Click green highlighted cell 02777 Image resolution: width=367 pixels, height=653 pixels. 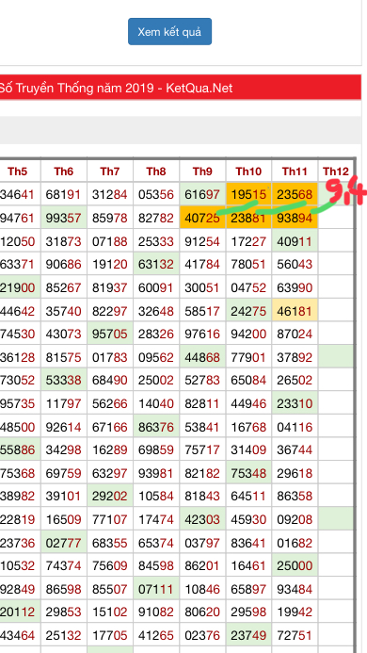[64, 543]
